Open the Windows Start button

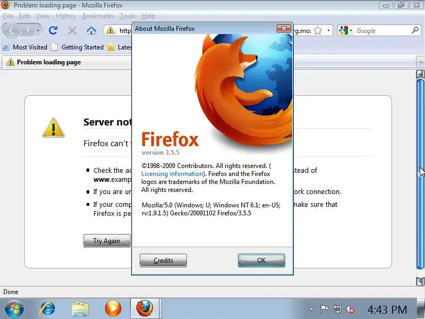[x=14, y=309]
